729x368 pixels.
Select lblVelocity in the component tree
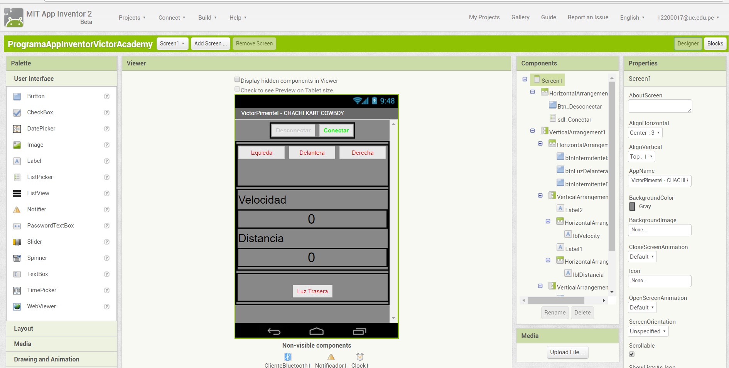pyautogui.click(x=586, y=236)
